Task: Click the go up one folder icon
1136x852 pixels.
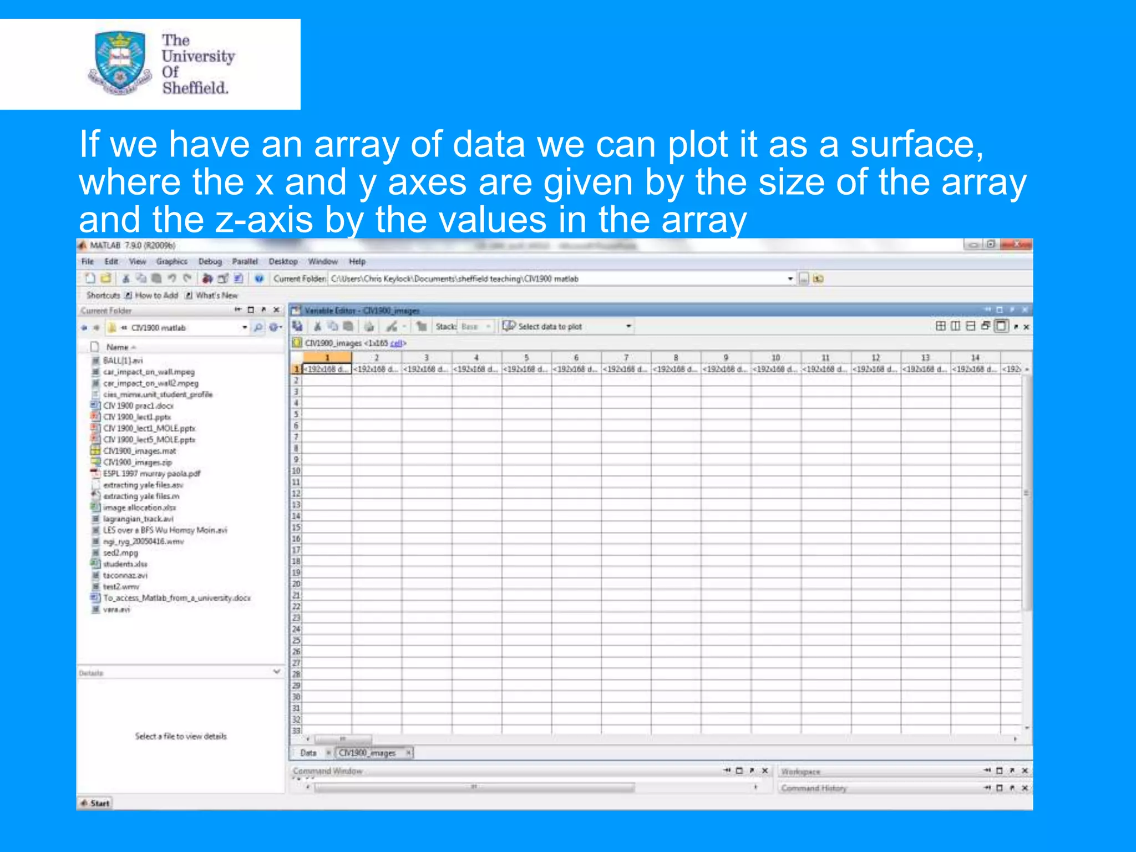Action: [819, 278]
